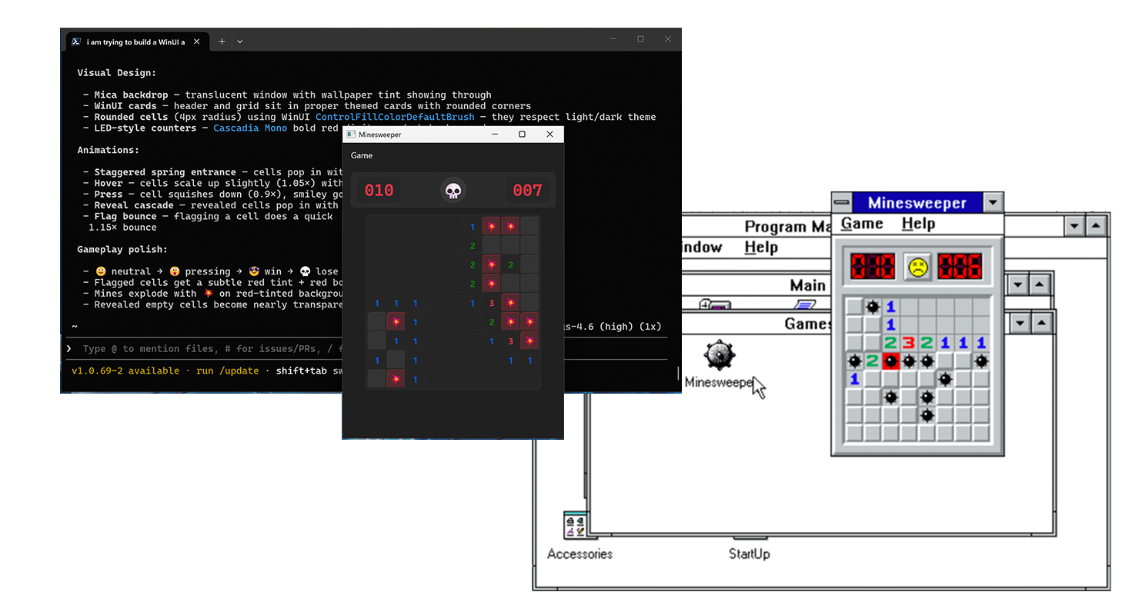Open a new terminal tab with plus
The height and width of the screenshot is (615, 1139).
(x=222, y=42)
